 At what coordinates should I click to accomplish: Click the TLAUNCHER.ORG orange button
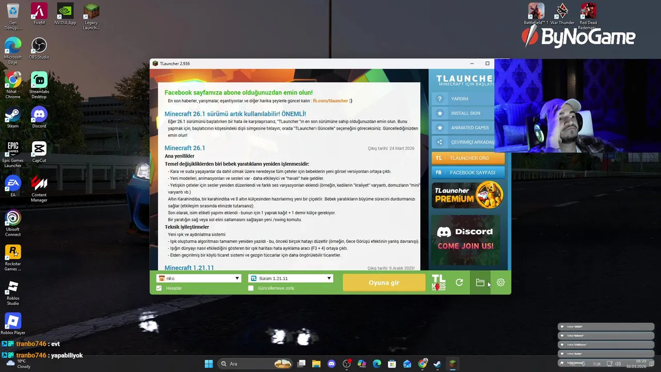click(468, 158)
